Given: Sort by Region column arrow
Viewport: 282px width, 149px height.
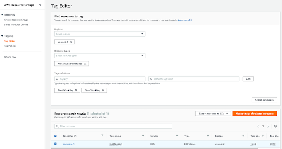Looking at the screenshot, I should point(243,136).
